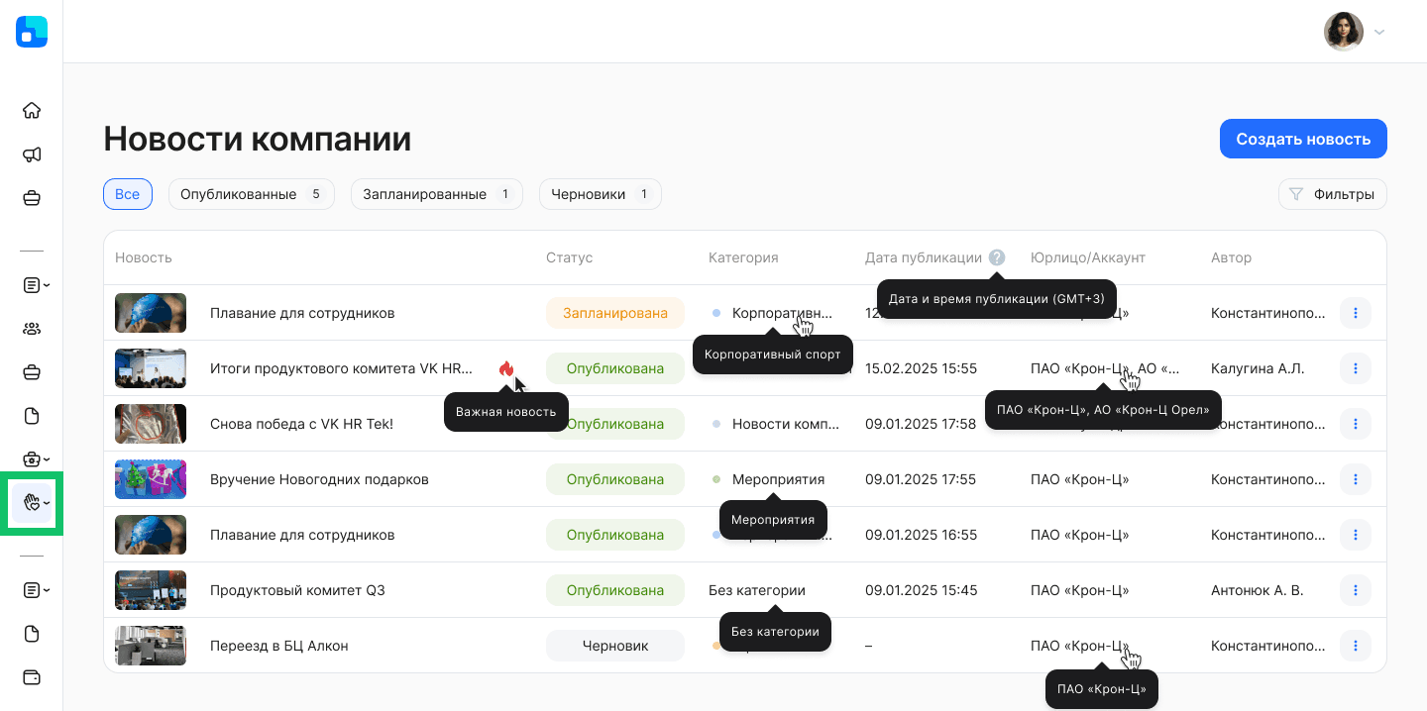Click the people/team icon in the sidebar

31,328
